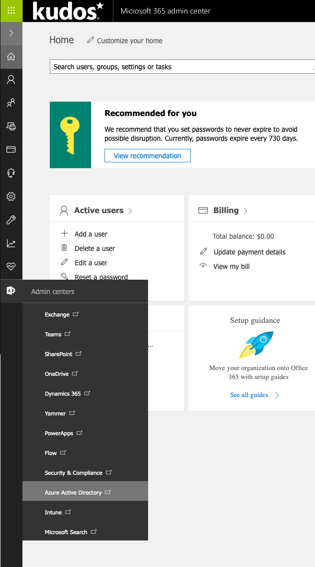Click the Total balance: $0.00 text
The height and width of the screenshot is (567, 315).
tap(243, 237)
